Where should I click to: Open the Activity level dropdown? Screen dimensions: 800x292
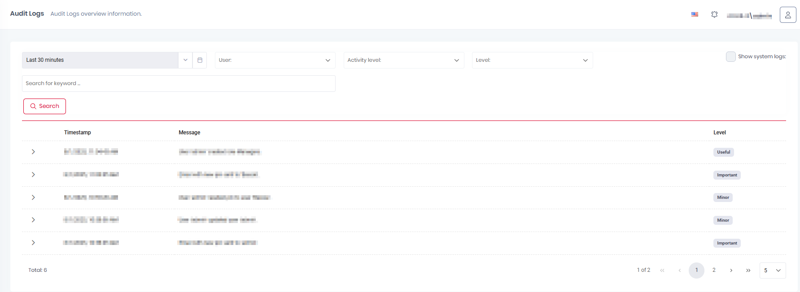(403, 60)
